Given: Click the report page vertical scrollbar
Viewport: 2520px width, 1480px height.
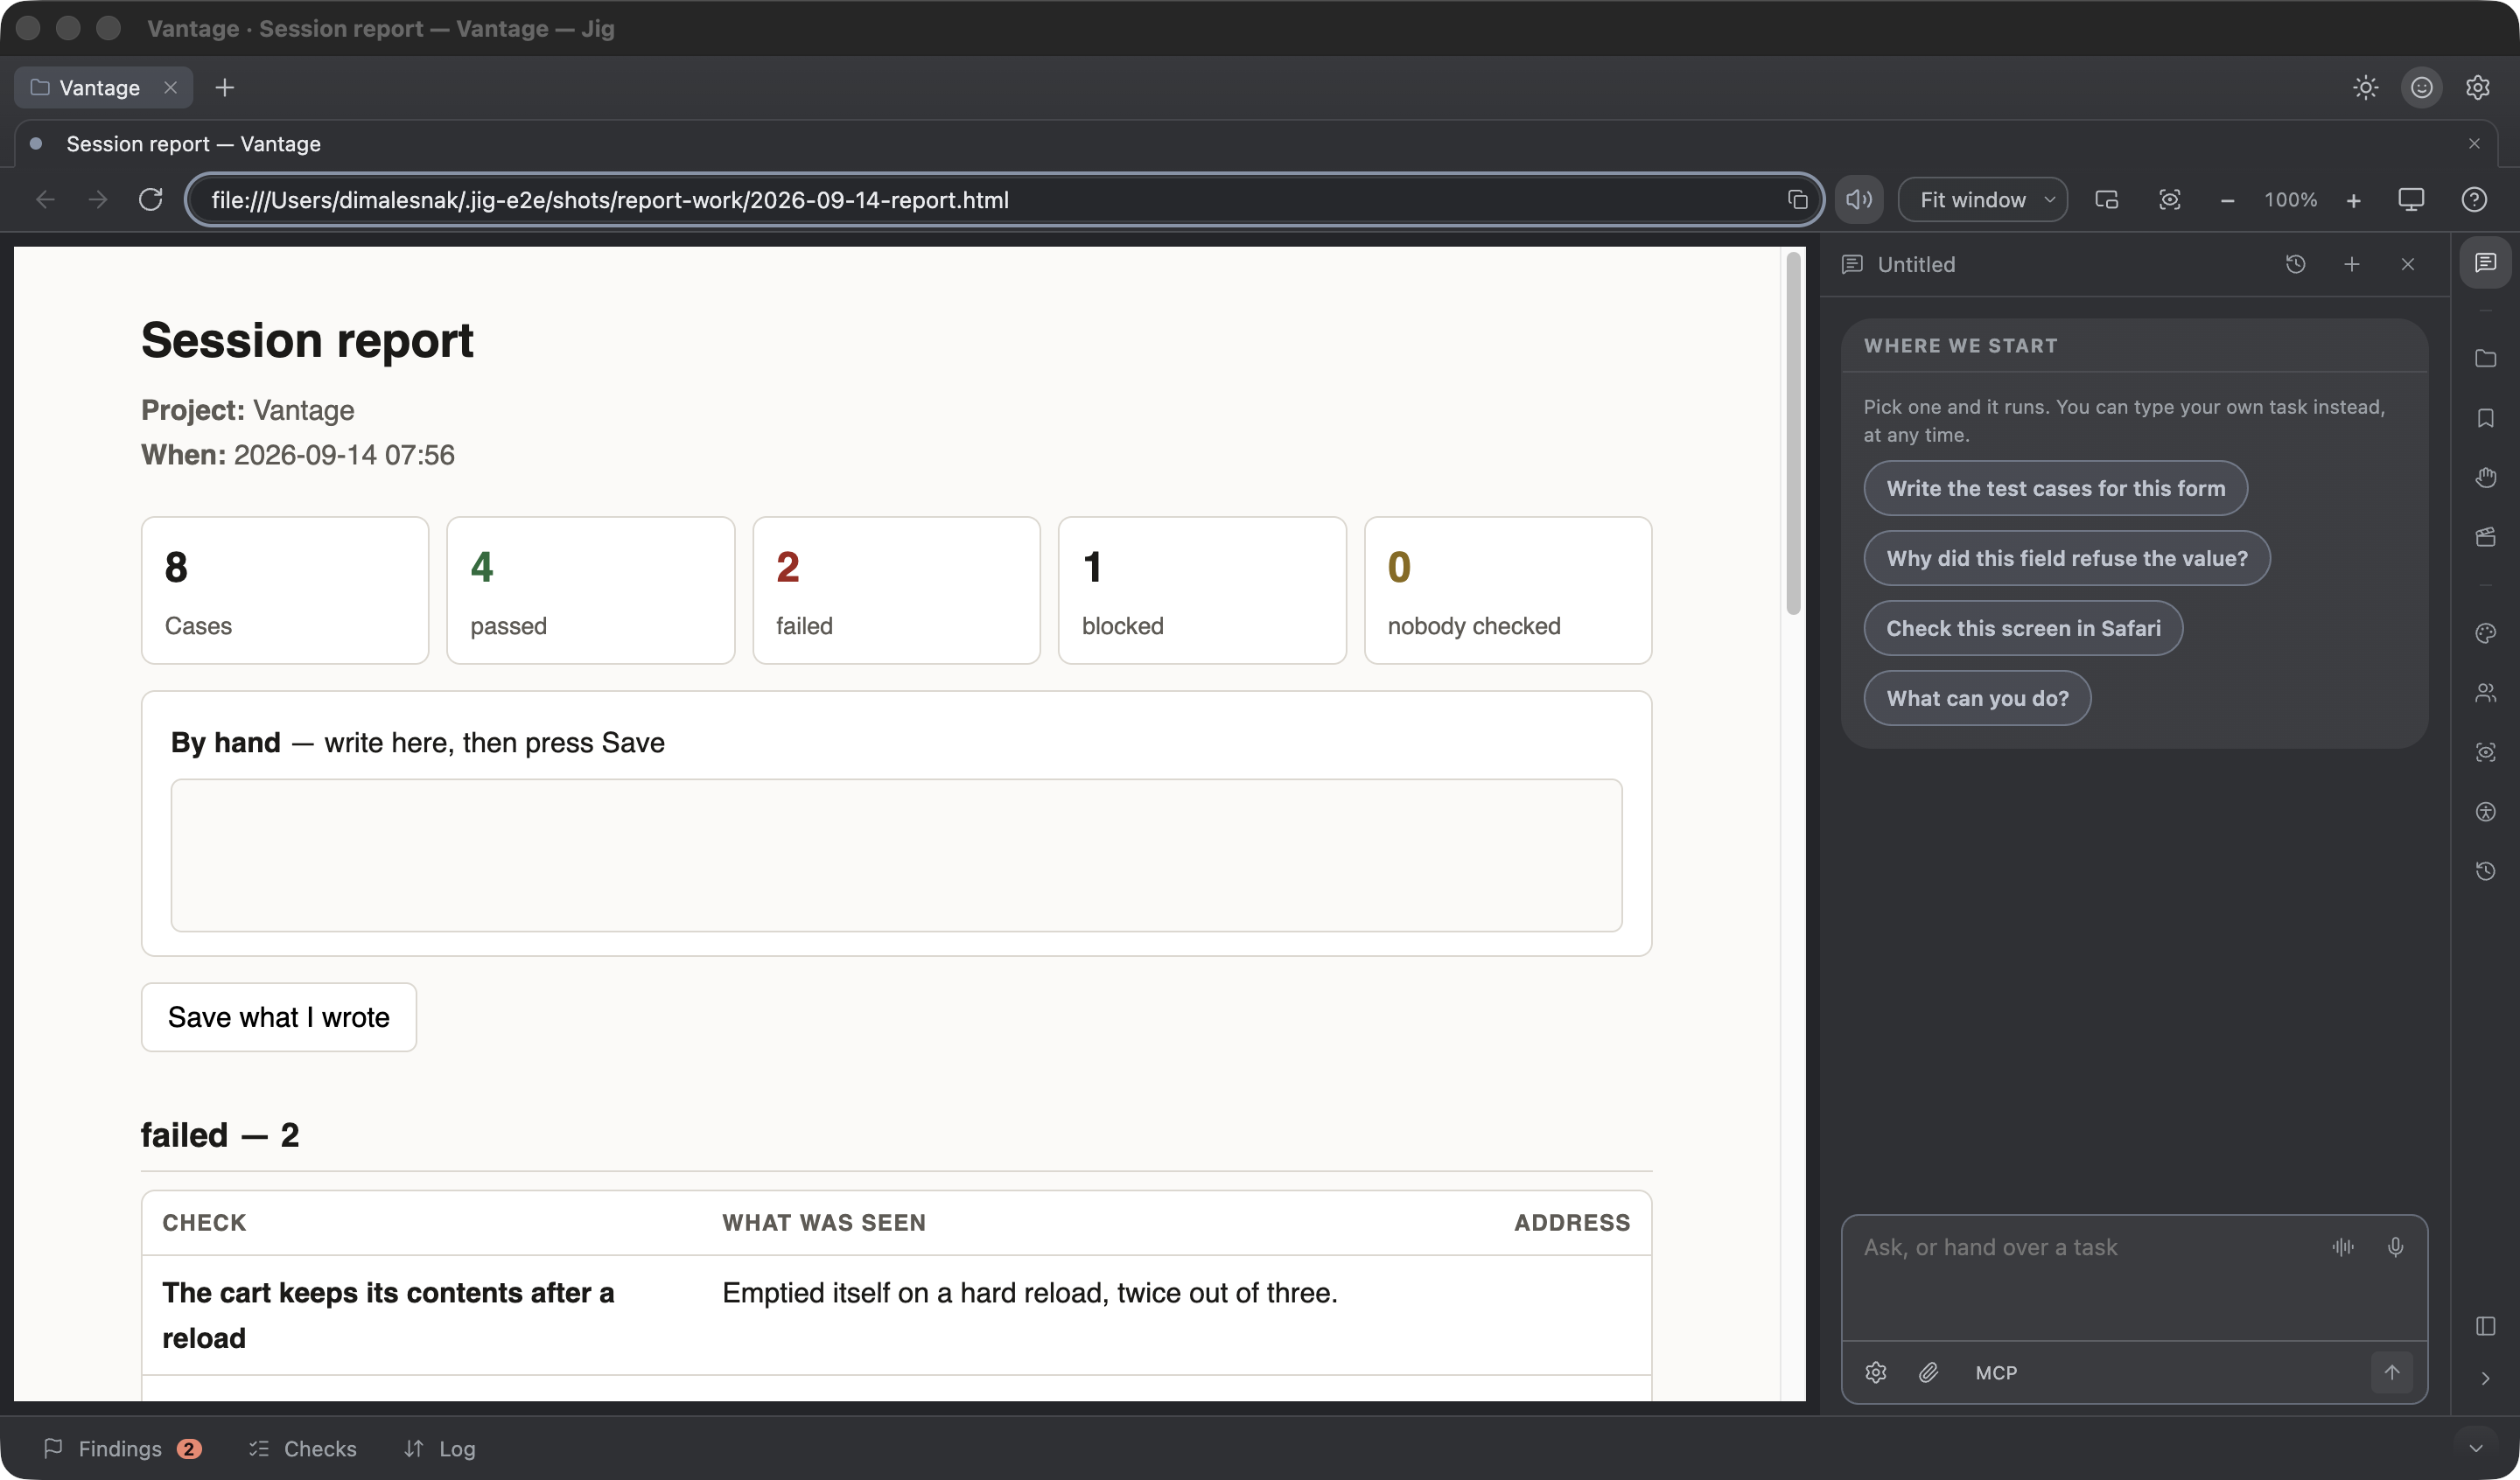Looking at the screenshot, I should [1793, 434].
